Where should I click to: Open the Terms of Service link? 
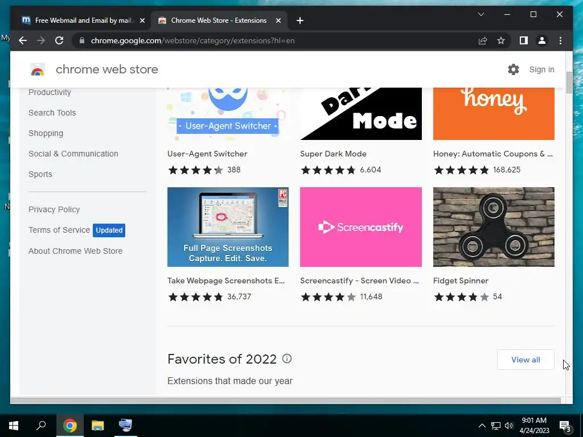coord(59,230)
